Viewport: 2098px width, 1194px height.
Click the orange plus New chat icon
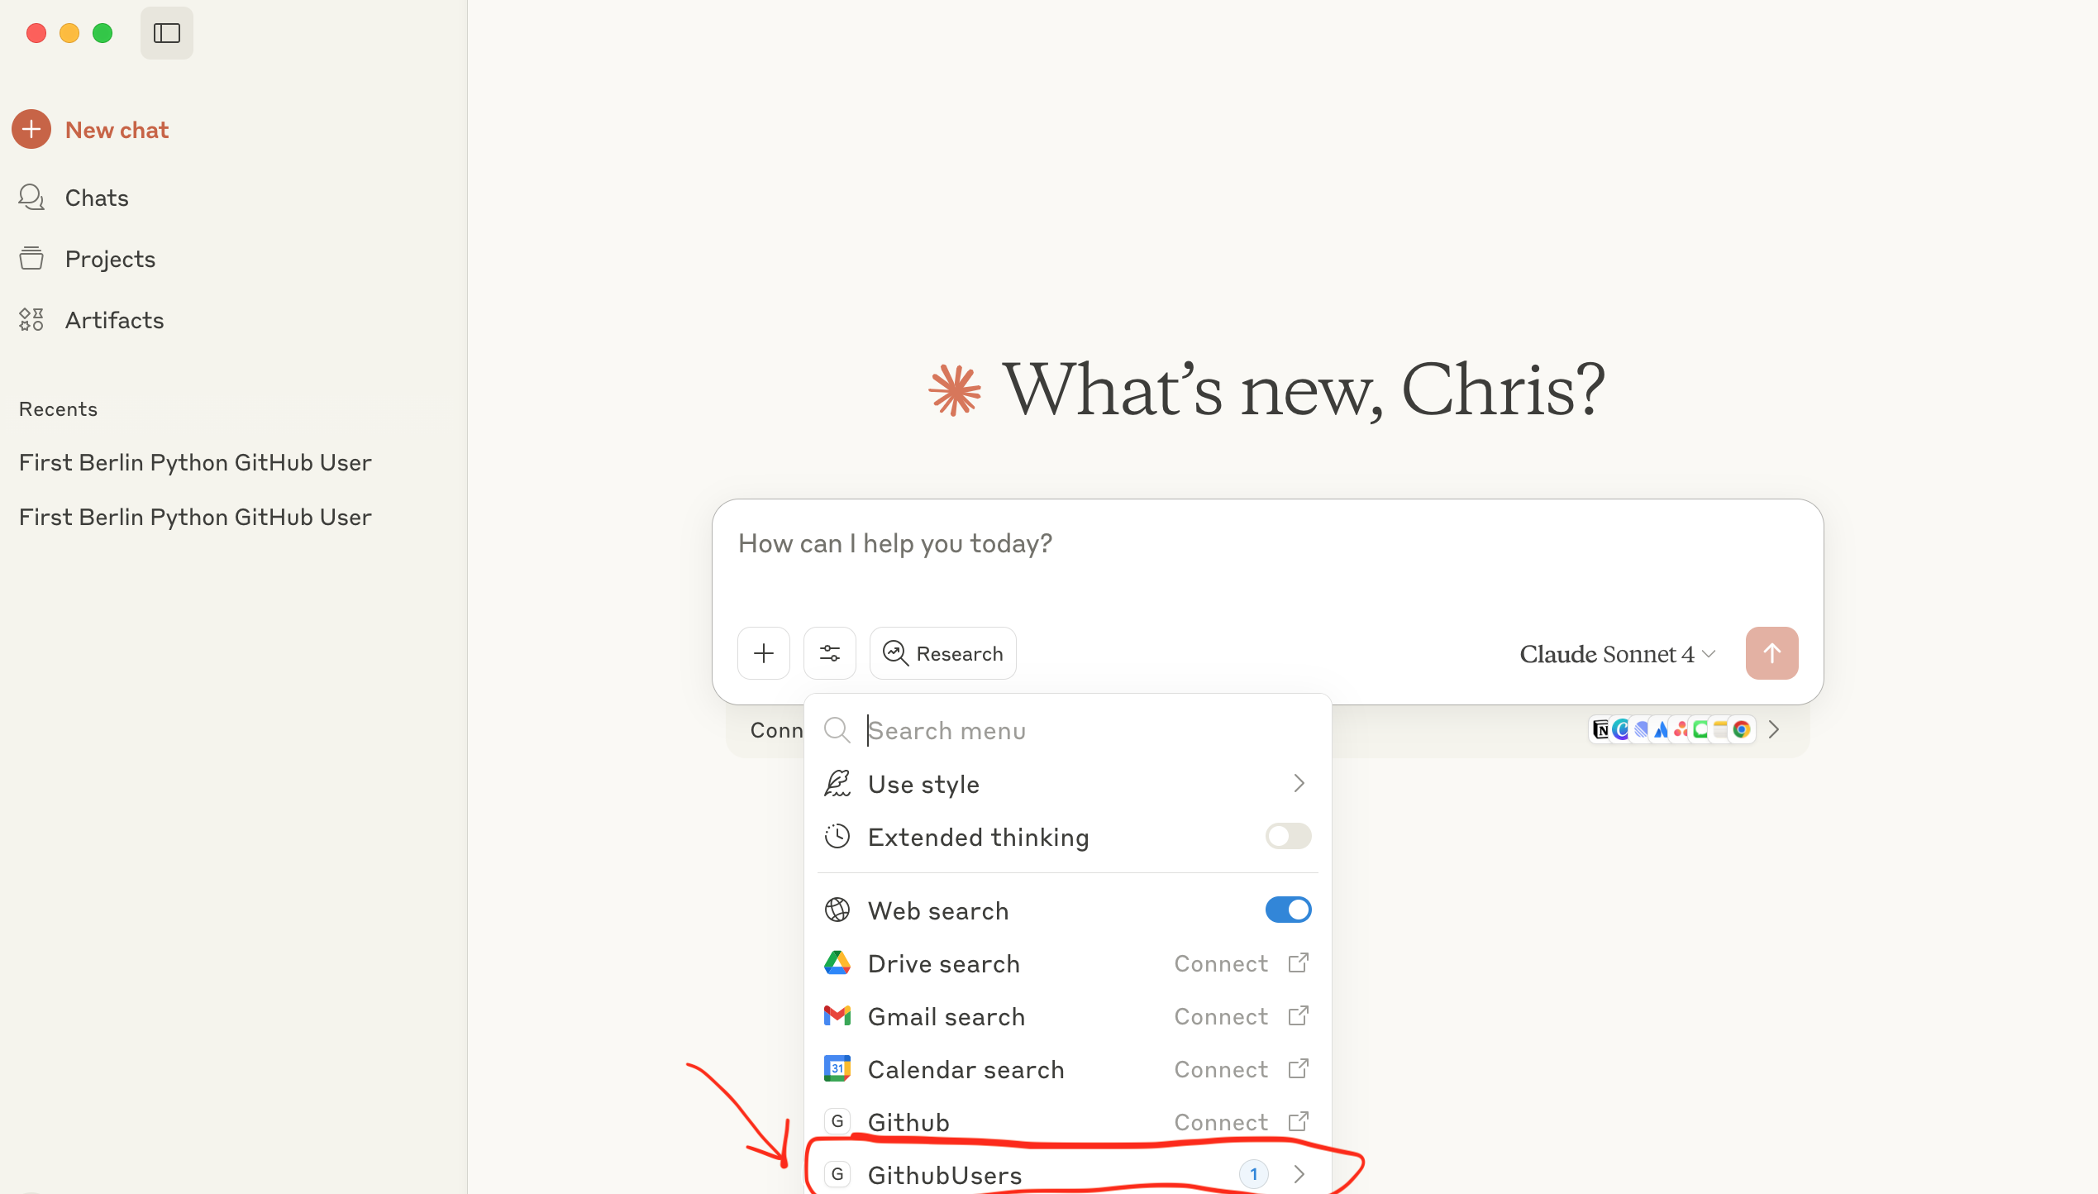[31, 129]
